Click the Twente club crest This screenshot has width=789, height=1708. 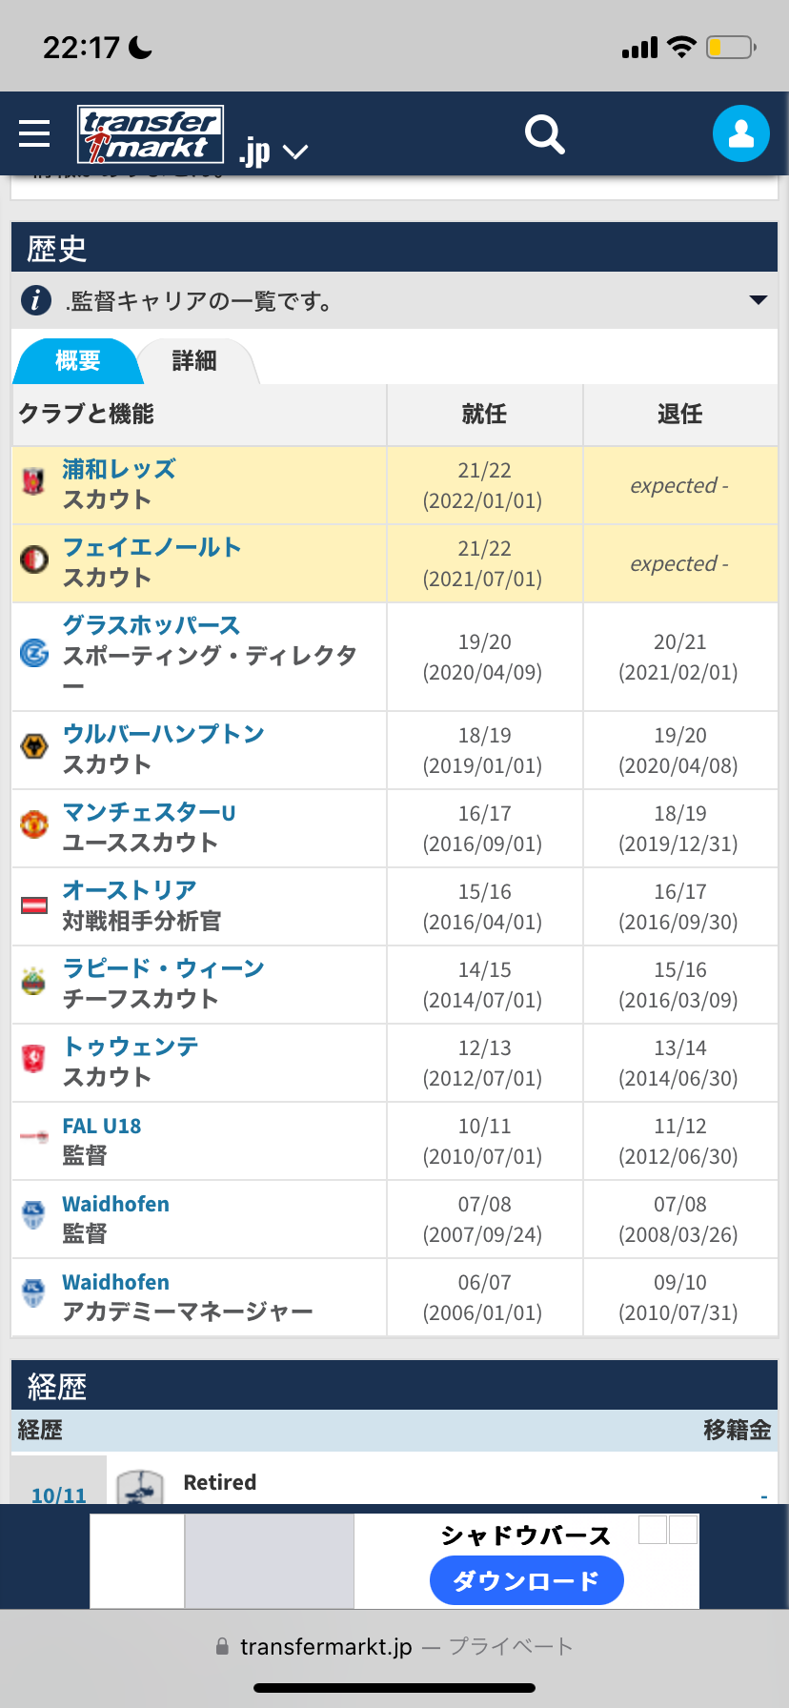(x=34, y=1059)
